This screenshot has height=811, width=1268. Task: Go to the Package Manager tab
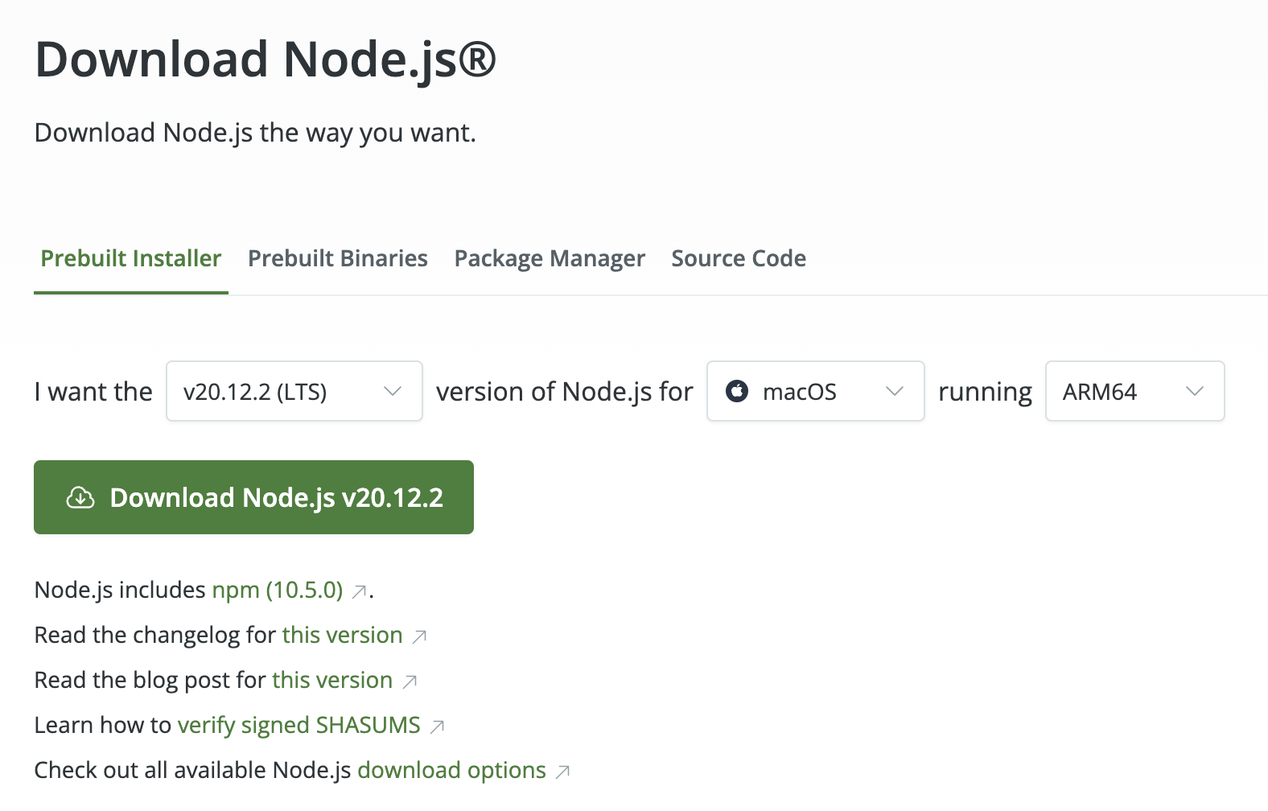click(550, 258)
